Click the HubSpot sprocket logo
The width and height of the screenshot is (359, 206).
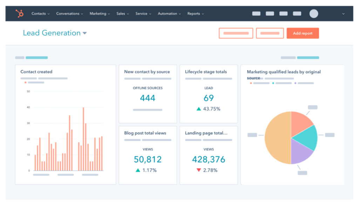(19, 14)
